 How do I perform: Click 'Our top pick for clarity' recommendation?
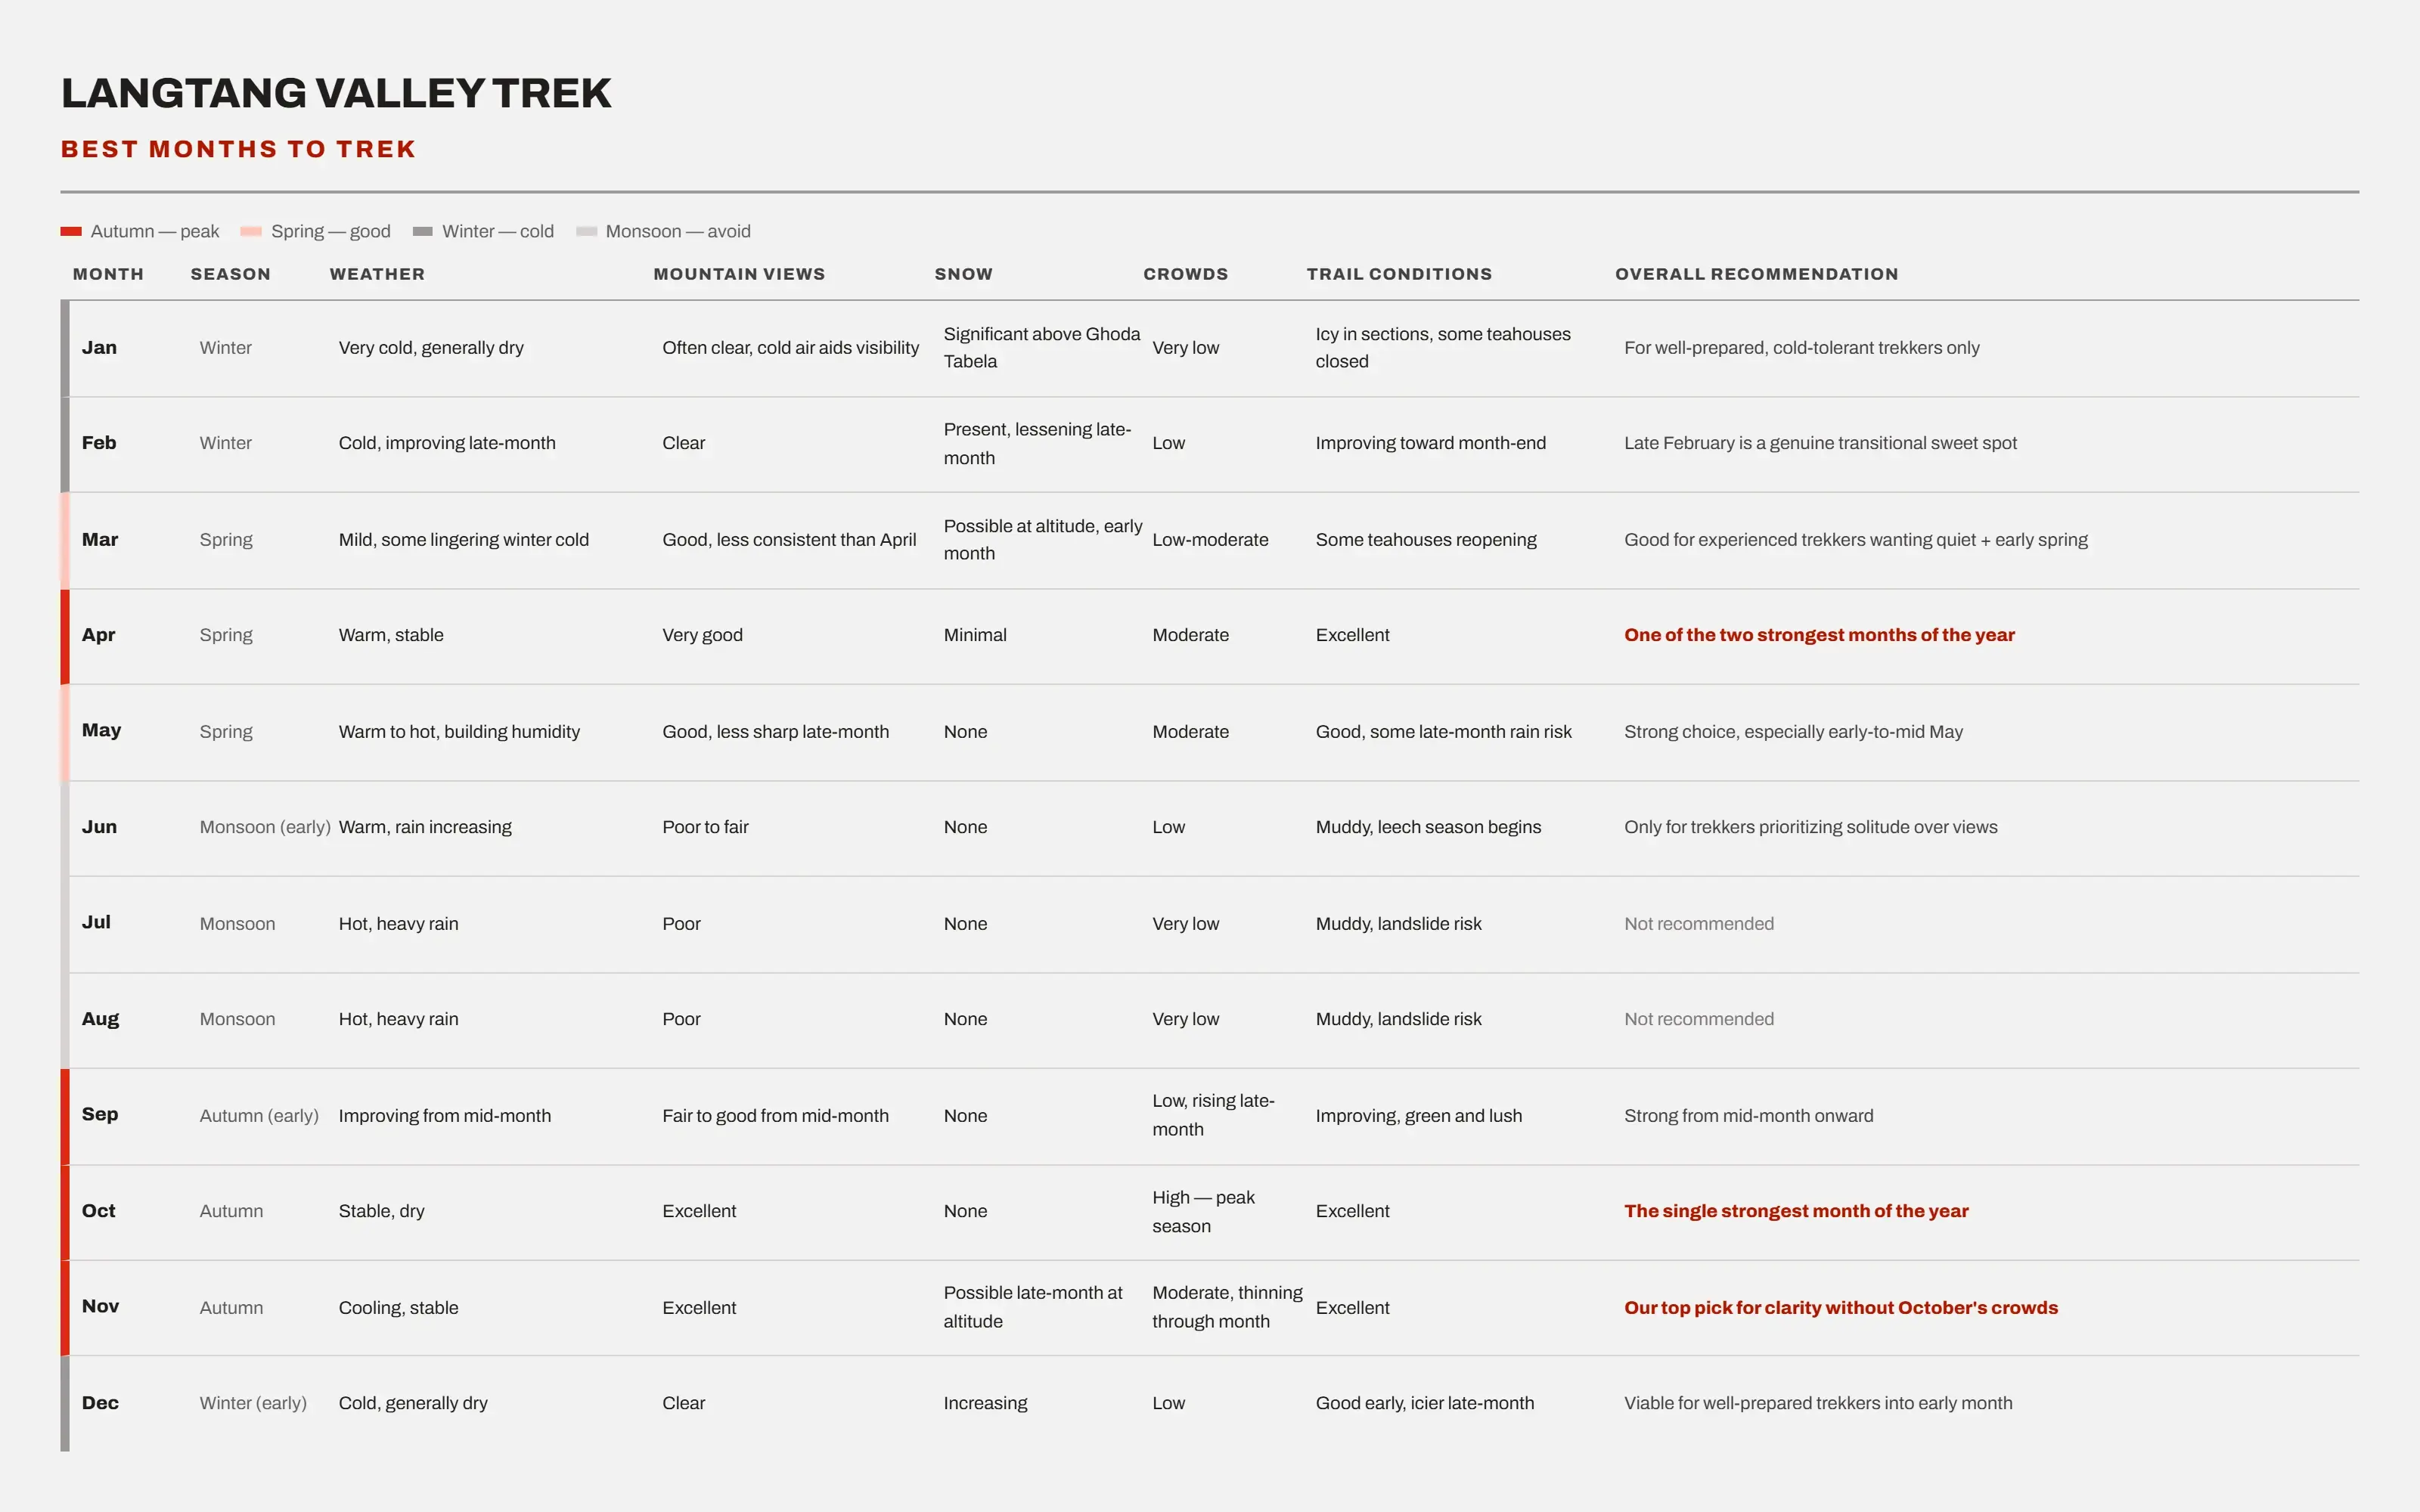coord(1841,1308)
